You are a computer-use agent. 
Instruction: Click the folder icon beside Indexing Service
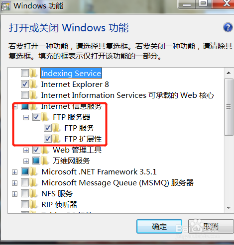pos(34,73)
